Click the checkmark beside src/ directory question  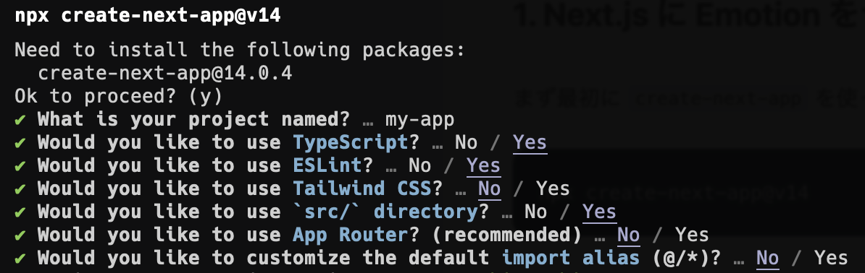pos(20,212)
